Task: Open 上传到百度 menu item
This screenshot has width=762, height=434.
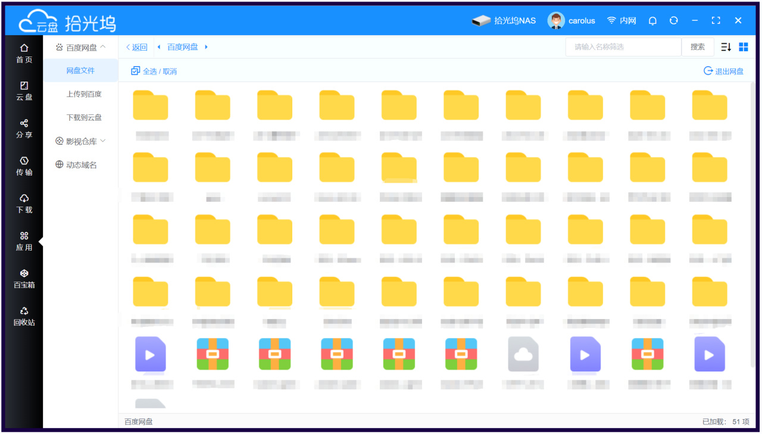Action: point(84,94)
